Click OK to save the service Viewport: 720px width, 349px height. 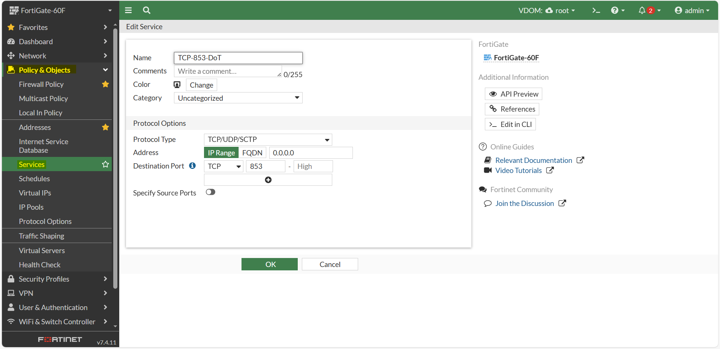click(x=270, y=264)
